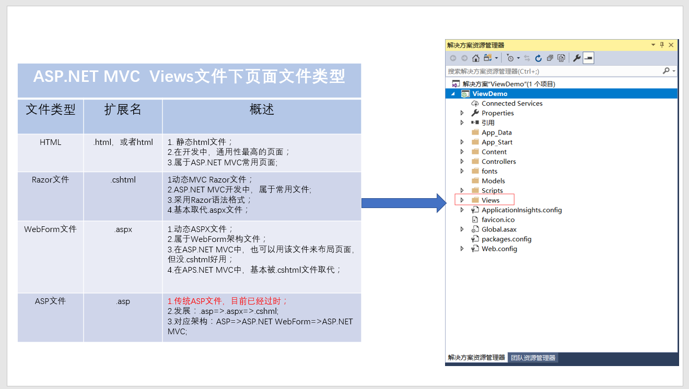Expand the 引用 node
The width and height of the screenshot is (689, 389).
coord(462,123)
